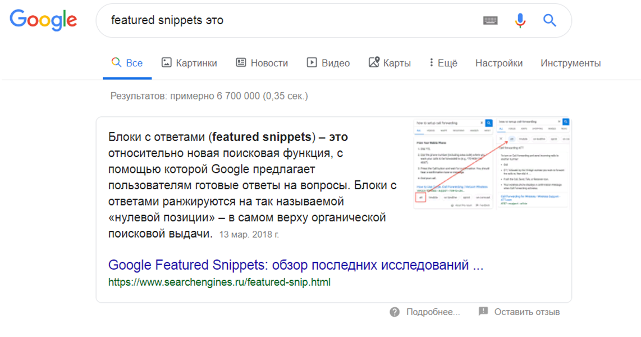Click the feedback flag icon beside Оставить отзыв
Viewport: 641px width, 337px height.
pyautogui.click(x=483, y=311)
